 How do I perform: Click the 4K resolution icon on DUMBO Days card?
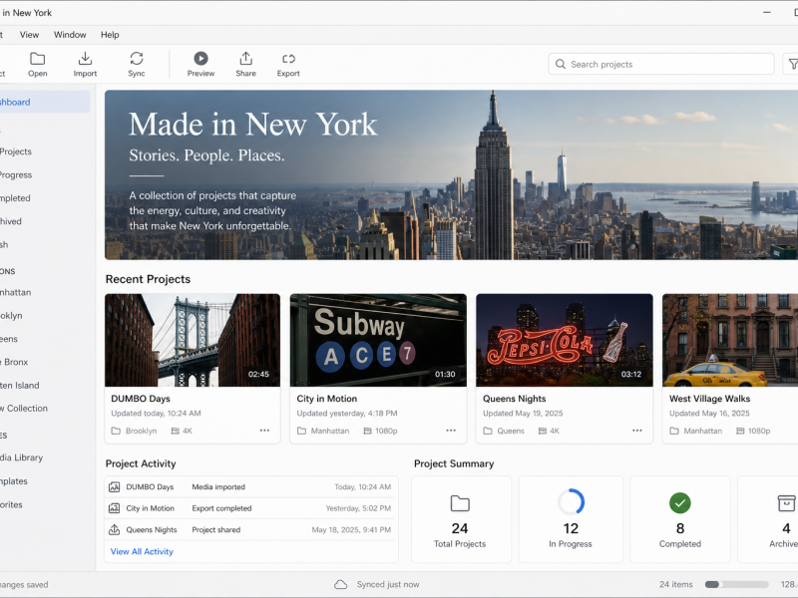176,431
